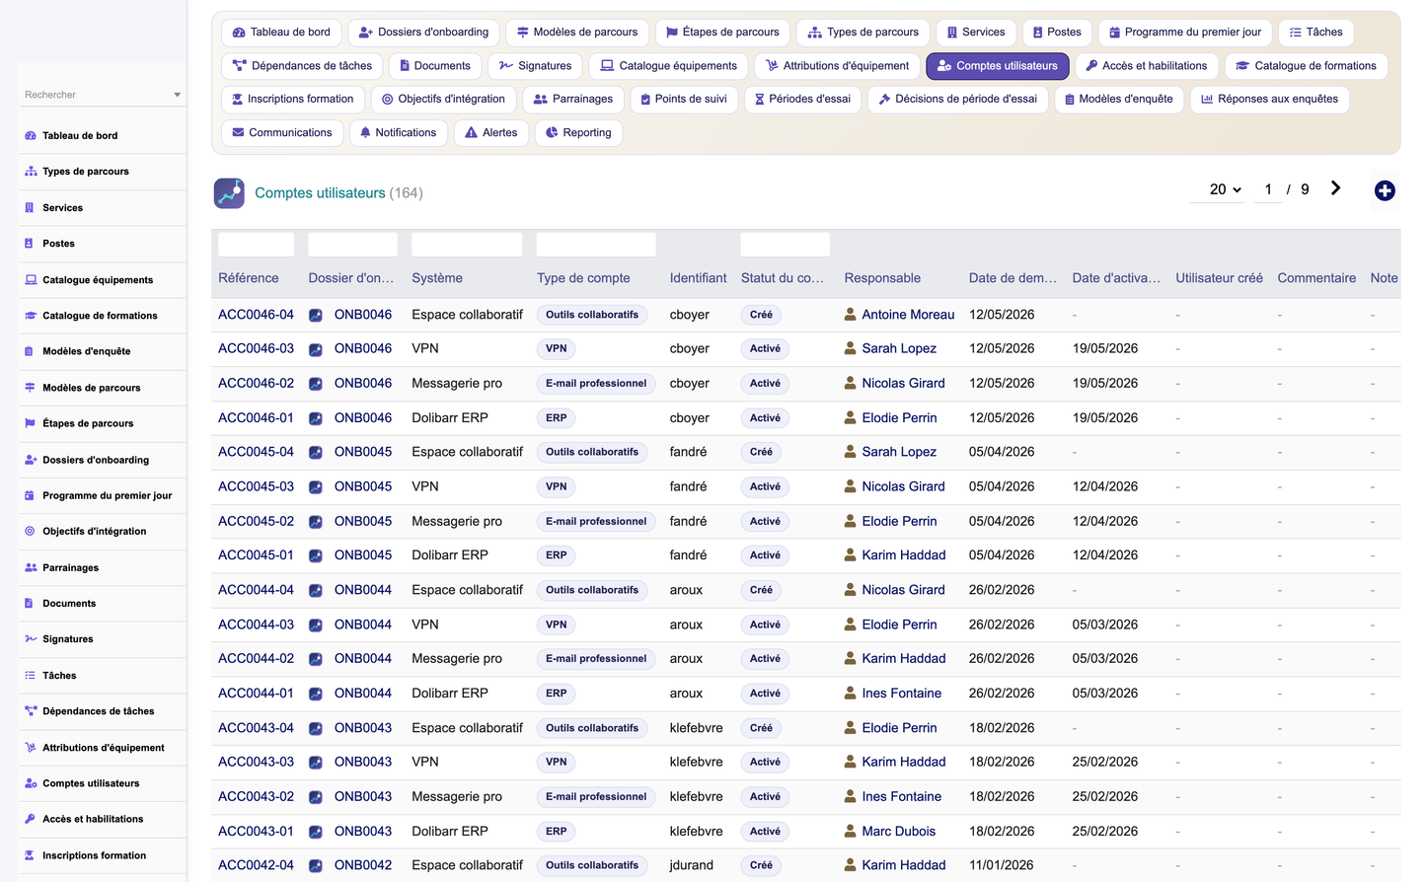
Task: Click Comptes utilisateurs sidebar icon
Action: tap(31, 783)
